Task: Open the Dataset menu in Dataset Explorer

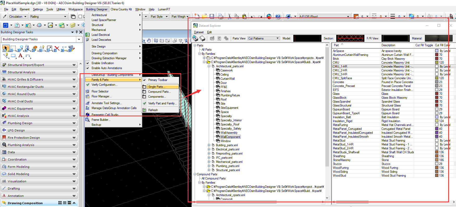Action: point(199,32)
